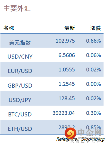The height and width of the screenshot is (146, 105).
Task: Select the EUR/USD row label
Action: tap(20, 71)
